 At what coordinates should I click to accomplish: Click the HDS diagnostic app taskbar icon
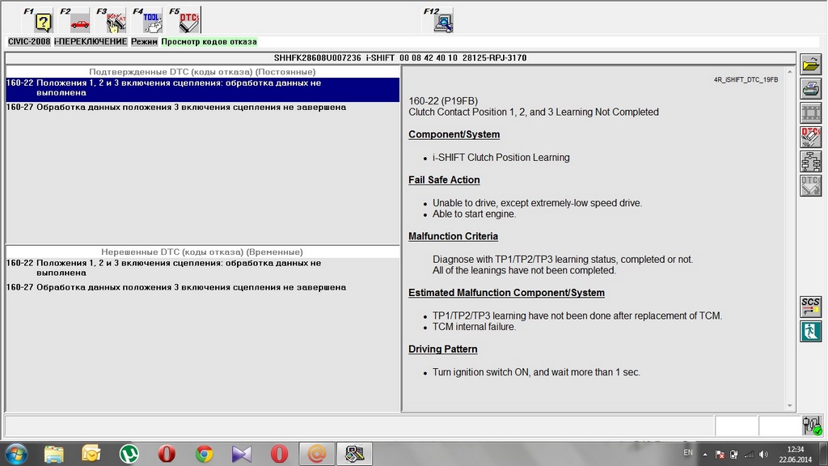pos(354,454)
